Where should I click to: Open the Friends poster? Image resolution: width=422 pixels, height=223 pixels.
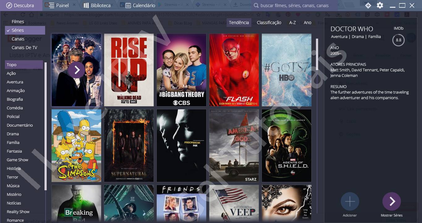tap(181, 204)
